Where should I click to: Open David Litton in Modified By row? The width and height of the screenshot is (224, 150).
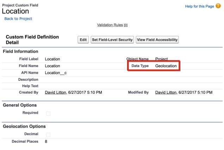[x=166, y=92]
